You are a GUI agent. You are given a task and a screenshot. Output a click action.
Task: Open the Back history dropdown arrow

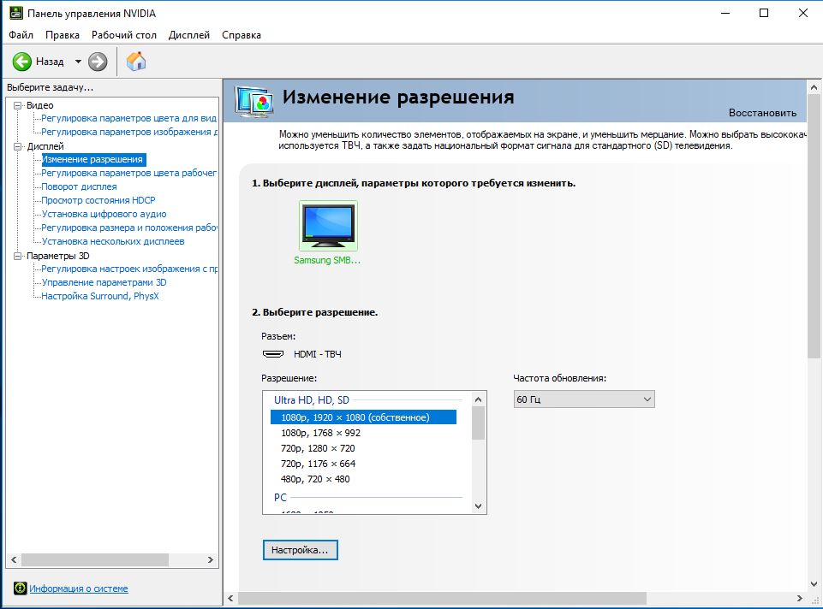pos(78,62)
